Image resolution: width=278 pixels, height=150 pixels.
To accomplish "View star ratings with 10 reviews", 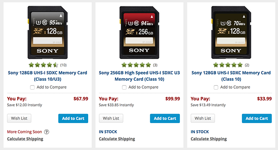I will (48, 65).
